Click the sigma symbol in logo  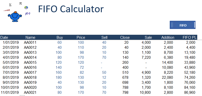pos(10,5)
